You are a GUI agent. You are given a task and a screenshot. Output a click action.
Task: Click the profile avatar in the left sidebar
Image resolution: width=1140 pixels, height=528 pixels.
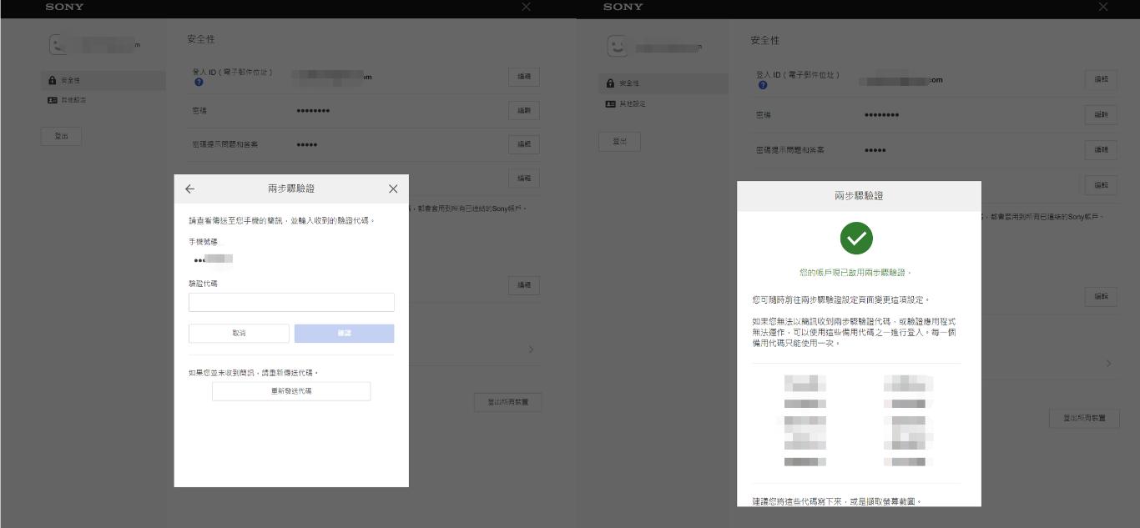point(55,45)
